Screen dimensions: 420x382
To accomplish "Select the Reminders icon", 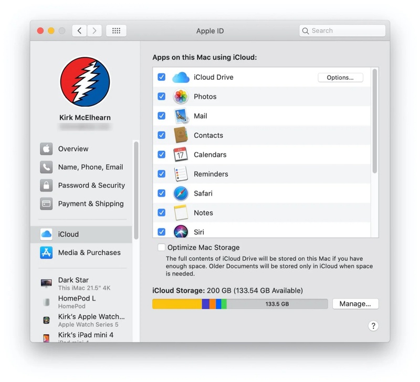I will (181, 174).
